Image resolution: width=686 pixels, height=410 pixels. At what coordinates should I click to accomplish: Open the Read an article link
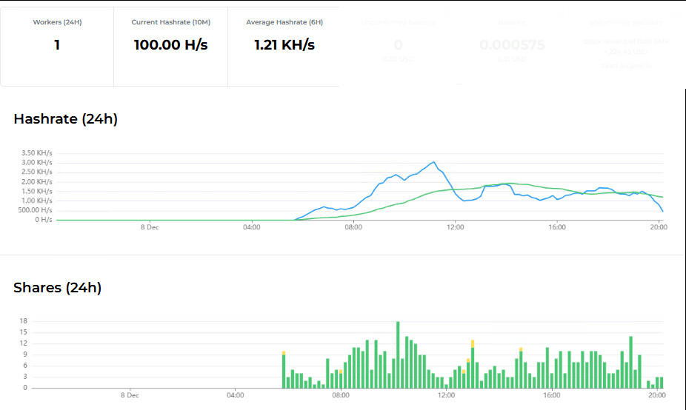tap(627, 66)
